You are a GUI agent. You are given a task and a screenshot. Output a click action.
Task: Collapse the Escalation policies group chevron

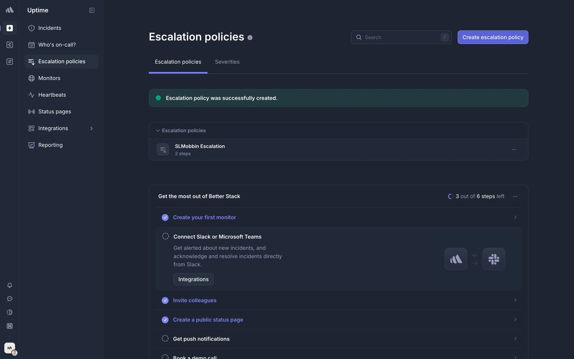click(x=158, y=131)
